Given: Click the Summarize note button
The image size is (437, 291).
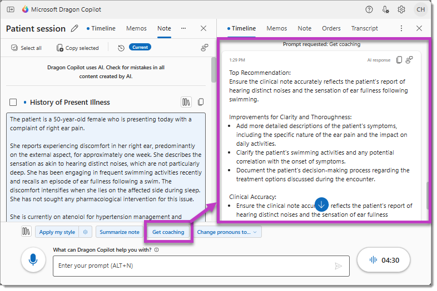Looking at the screenshot, I should point(120,232).
